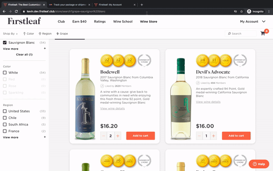Click the Devil's Advocate bottle image
This screenshot has height=171, width=273.
(181, 99)
